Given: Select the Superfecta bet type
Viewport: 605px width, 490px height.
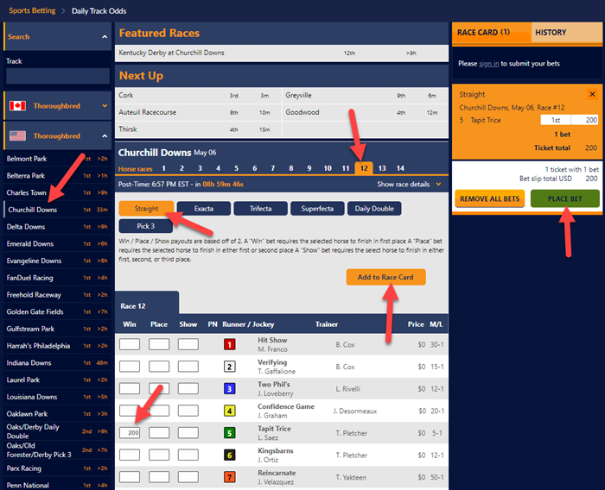Looking at the screenshot, I should tap(317, 209).
